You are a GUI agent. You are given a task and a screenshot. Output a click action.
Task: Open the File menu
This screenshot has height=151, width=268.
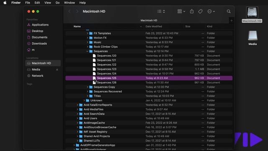tap(28, 3)
